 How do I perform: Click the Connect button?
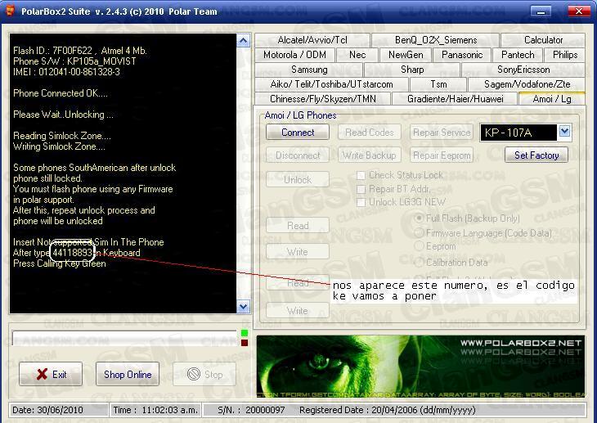(x=298, y=133)
